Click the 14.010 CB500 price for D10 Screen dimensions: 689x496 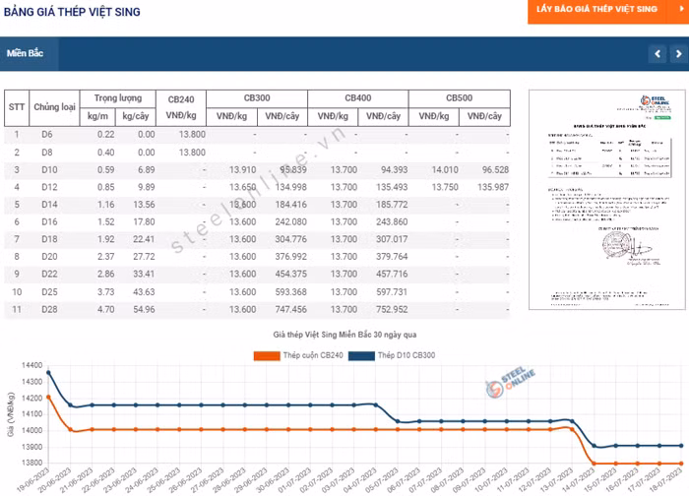pyautogui.click(x=445, y=170)
